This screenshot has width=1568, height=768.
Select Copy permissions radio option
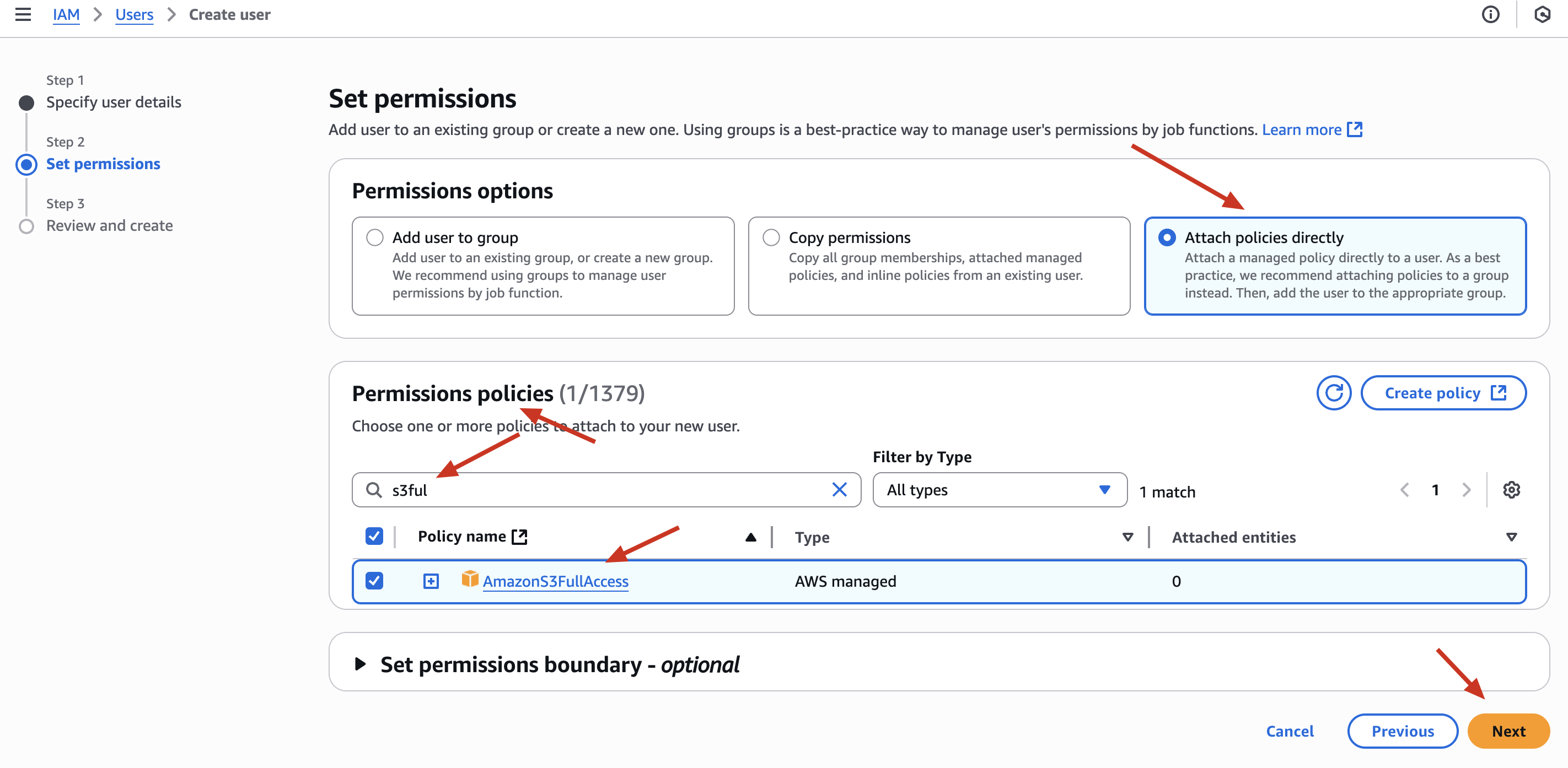pos(771,237)
